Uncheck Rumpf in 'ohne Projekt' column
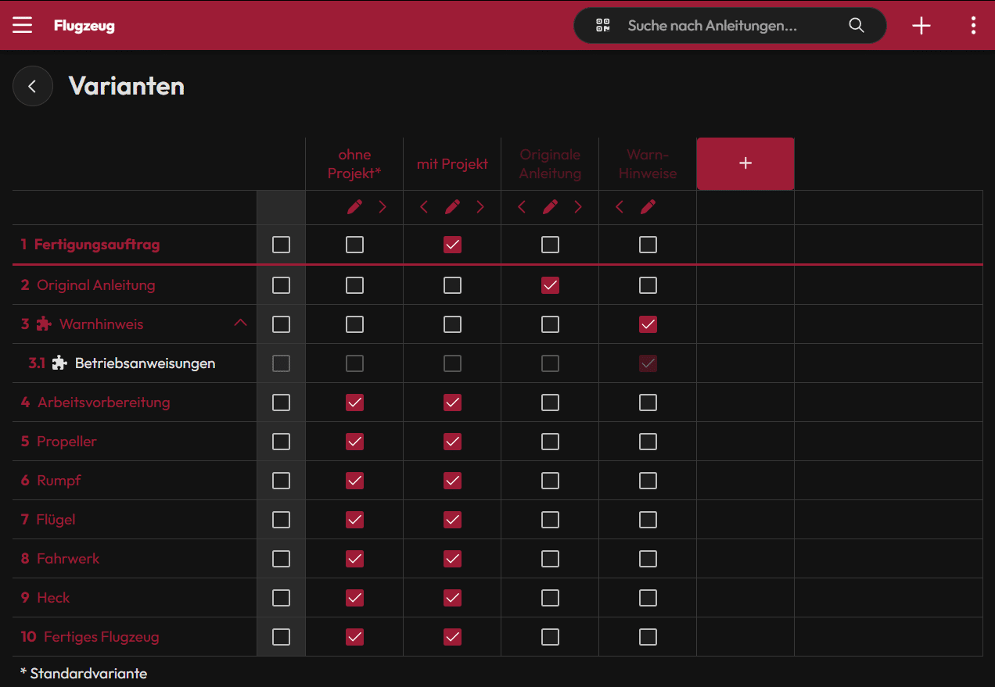995x687 pixels. (x=354, y=481)
